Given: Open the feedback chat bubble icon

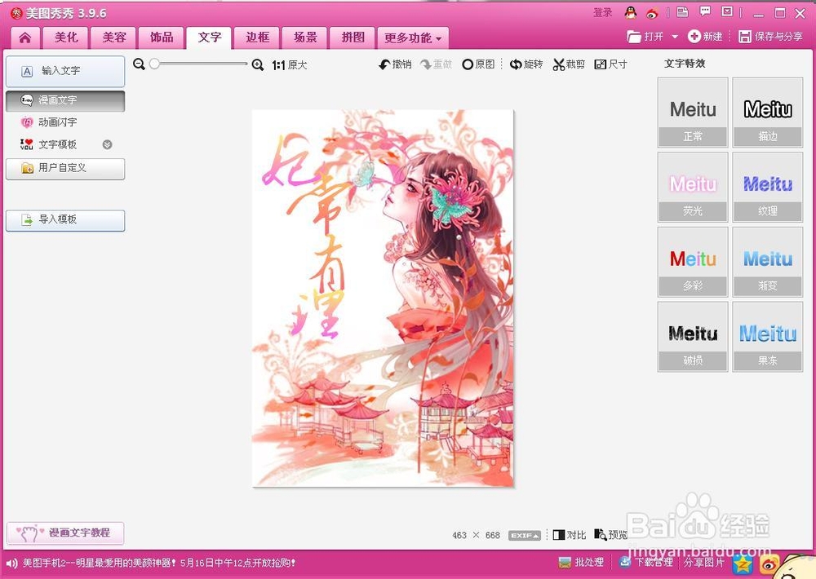Looking at the screenshot, I should coord(705,12).
